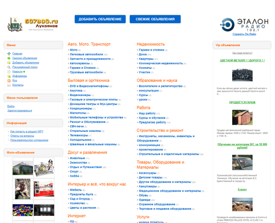Viewport: 275px width, 223px height.
Task: Open the Египет VIP ad title
Action: (x=242, y=189)
